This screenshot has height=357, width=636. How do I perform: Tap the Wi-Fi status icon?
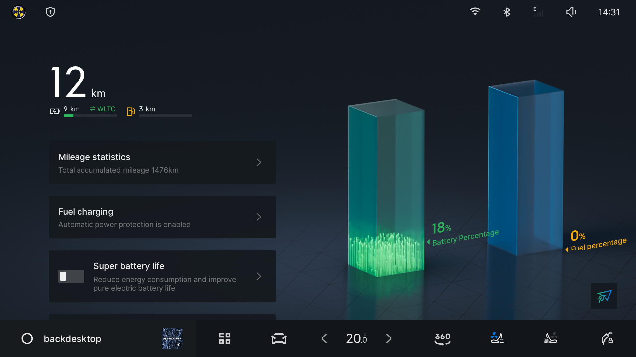pos(475,12)
